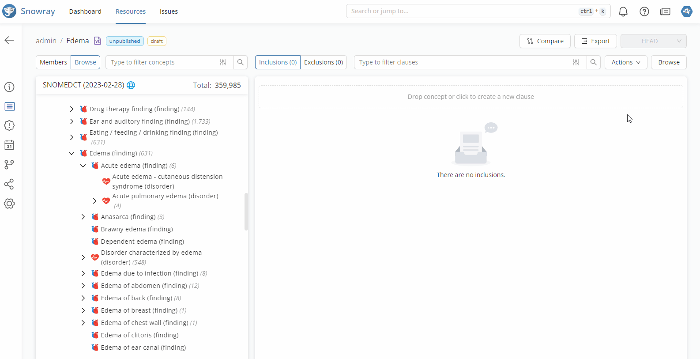Click the concept filter options icon
700x359 pixels.
223,62
